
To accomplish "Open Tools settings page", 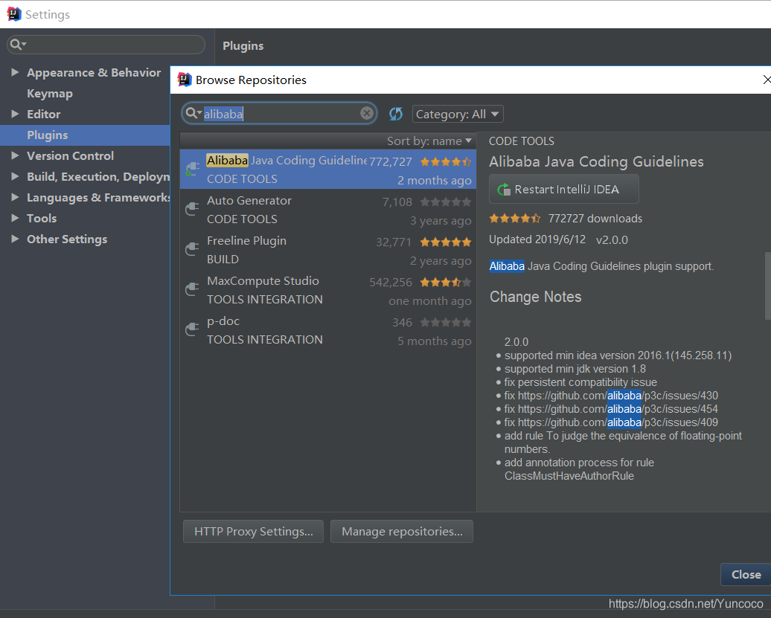I will coord(42,218).
